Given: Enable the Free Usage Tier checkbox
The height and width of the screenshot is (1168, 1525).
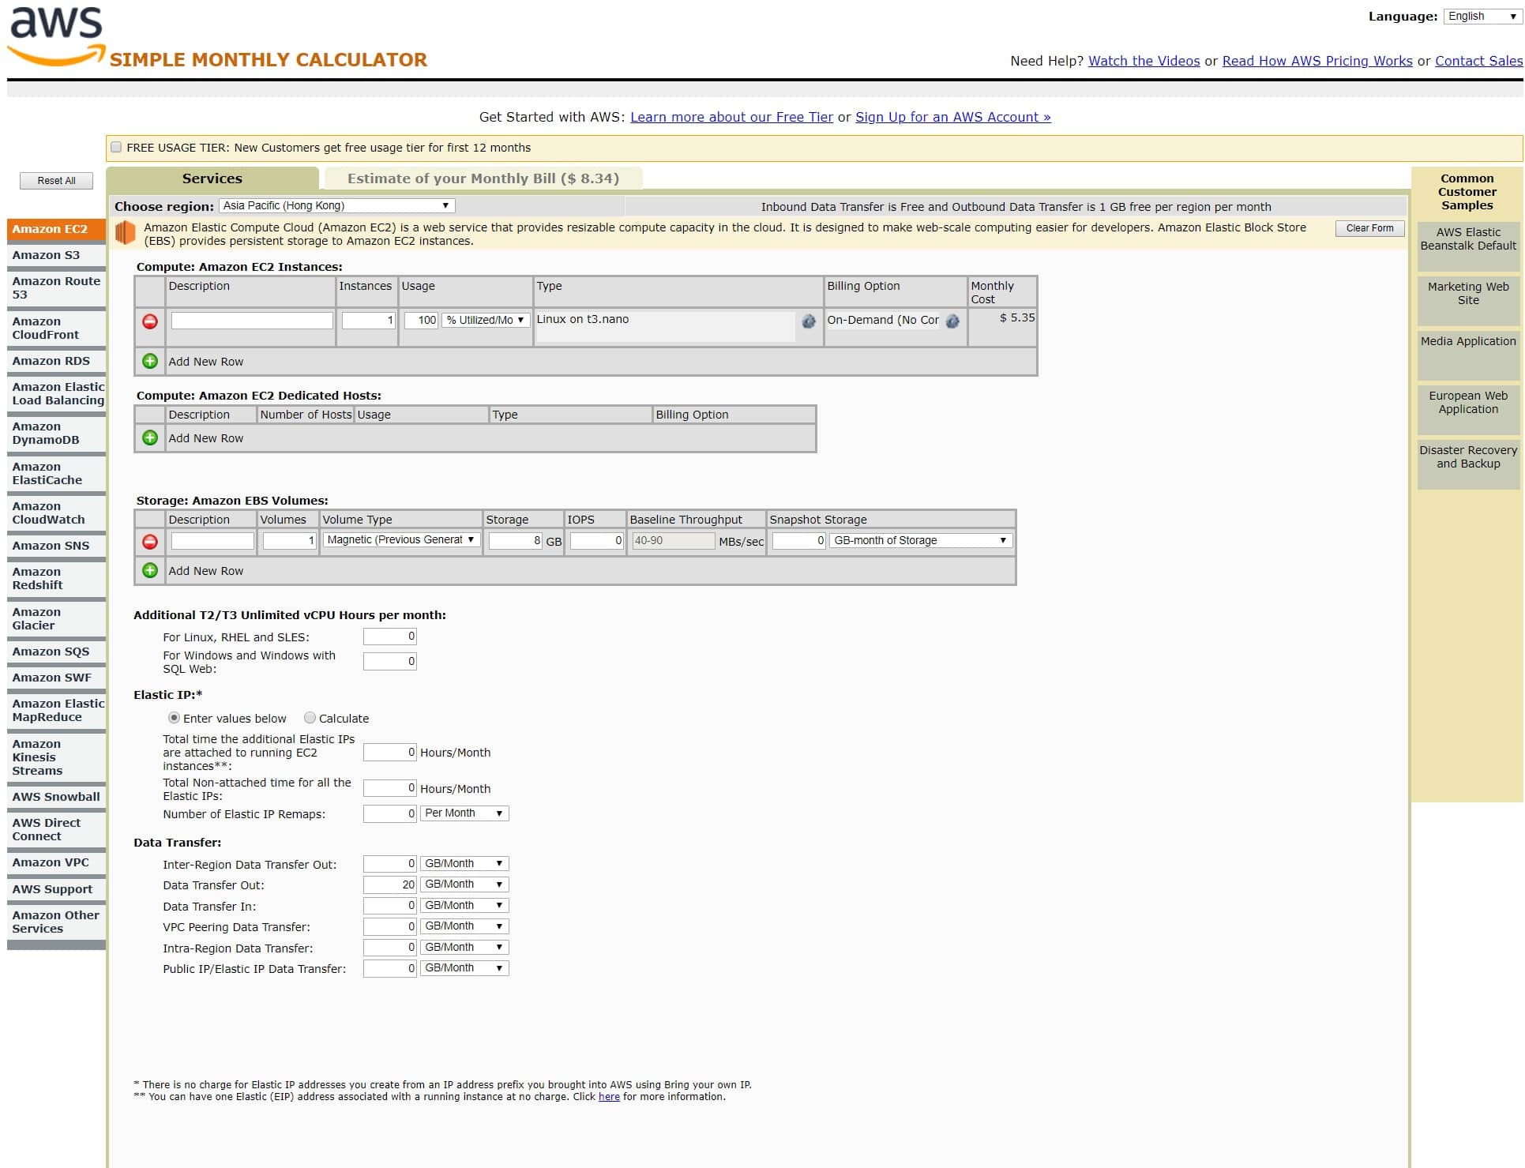Looking at the screenshot, I should 116,147.
